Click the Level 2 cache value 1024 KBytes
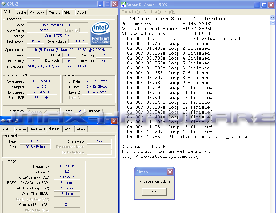The image size is (276, 213). click(97, 92)
